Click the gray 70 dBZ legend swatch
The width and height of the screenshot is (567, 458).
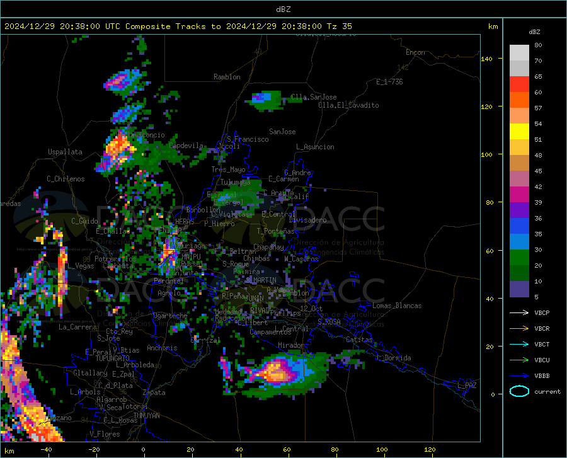pyautogui.click(x=519, y=68)
